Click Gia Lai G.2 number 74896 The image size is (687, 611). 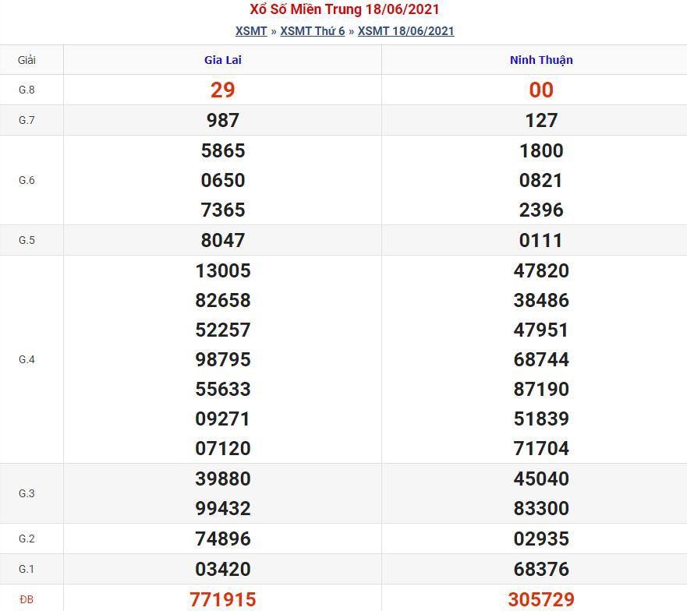[222, 539]
